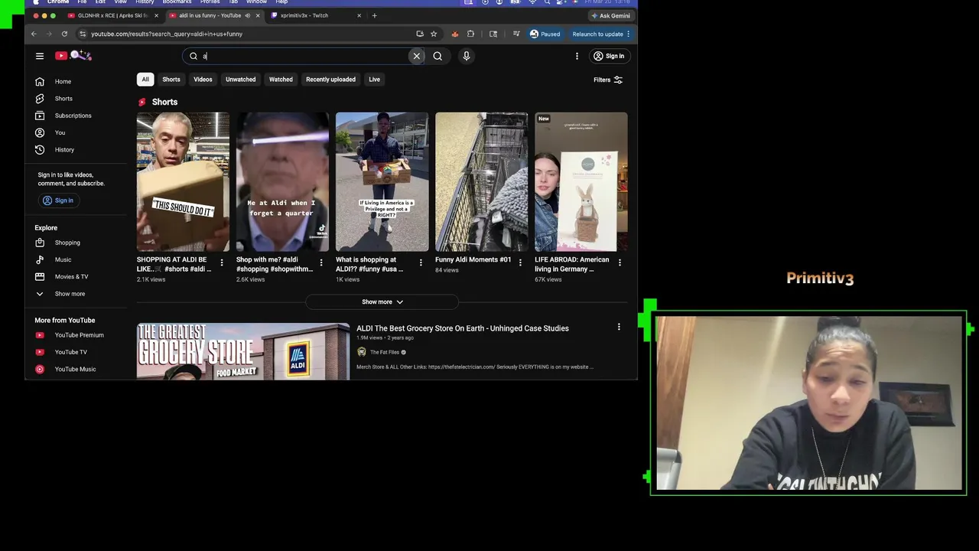Open YouTube settings three-dot menu
Screen dimensions: 979x551
click(577, 56)
